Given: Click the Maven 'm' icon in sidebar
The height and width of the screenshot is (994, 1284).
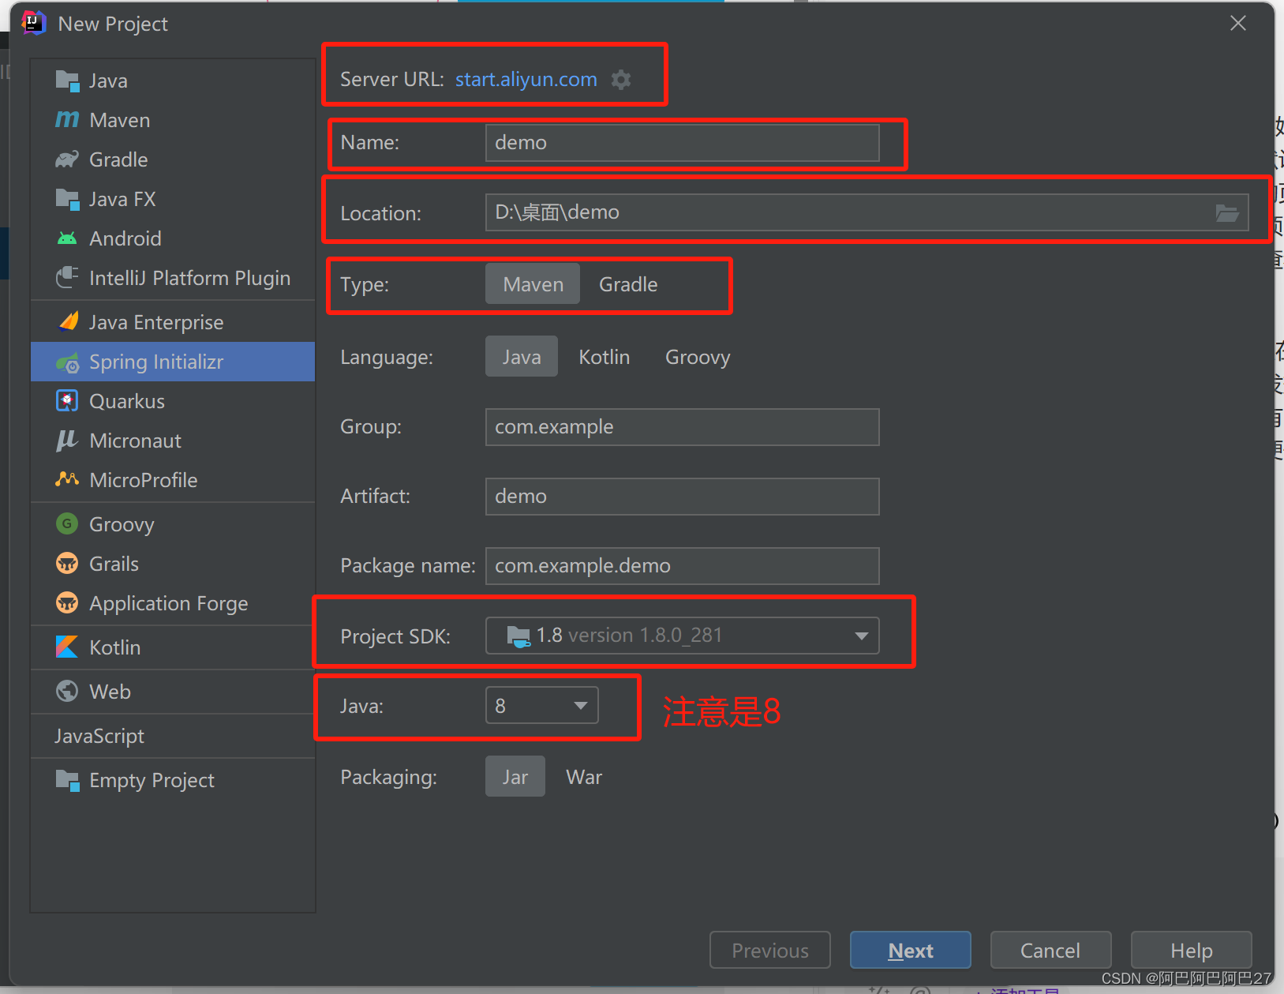Looking at the screenshot, I should 67,120.
